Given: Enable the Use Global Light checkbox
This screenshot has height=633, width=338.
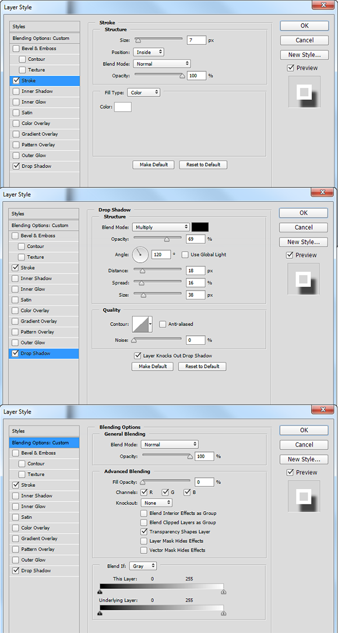Looking at the screenshot, I should click(185, 254).
